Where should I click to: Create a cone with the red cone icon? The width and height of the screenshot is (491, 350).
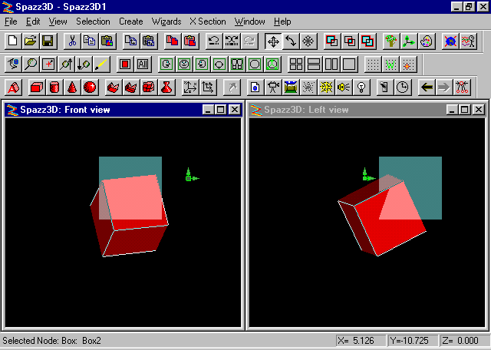72,87
